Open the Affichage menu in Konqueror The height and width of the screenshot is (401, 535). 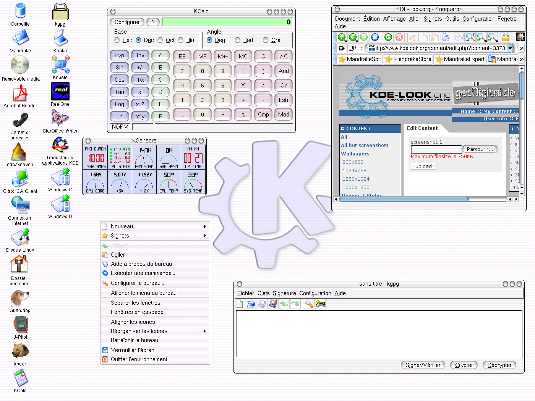[394, 19]
